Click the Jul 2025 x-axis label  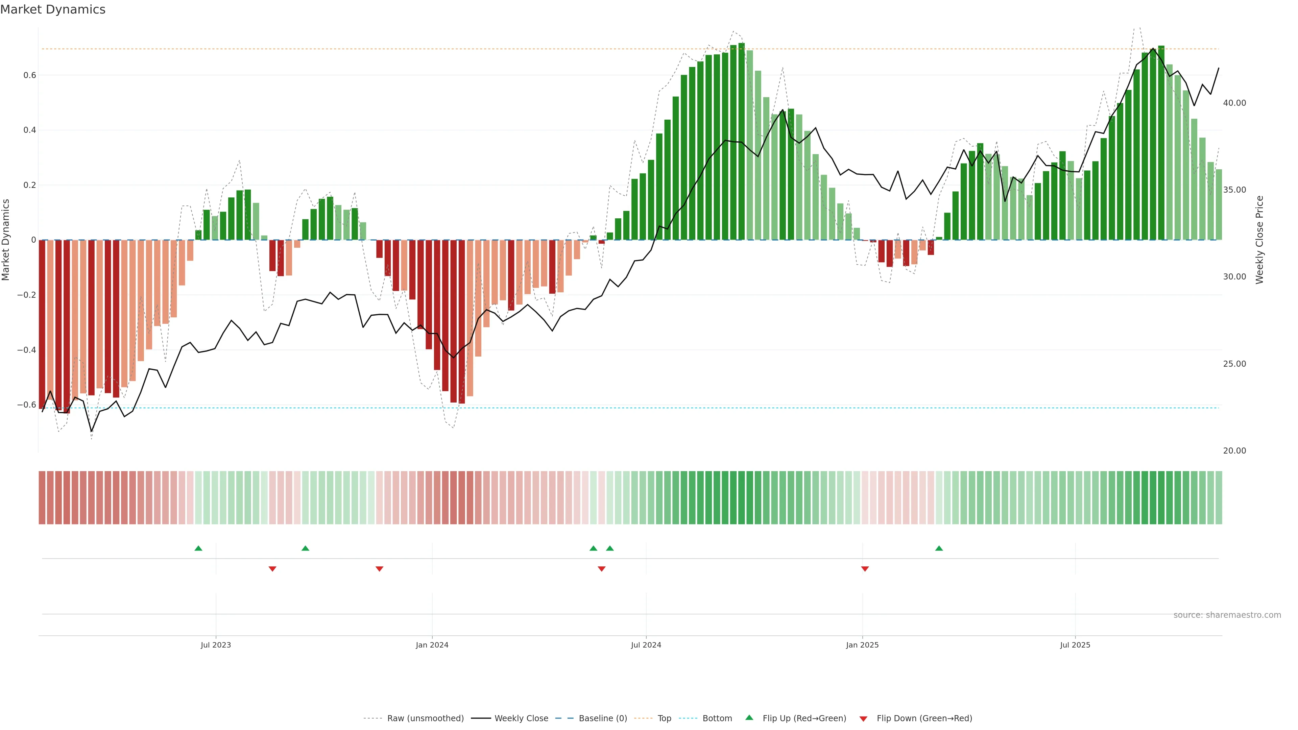tap(1075, 645)
